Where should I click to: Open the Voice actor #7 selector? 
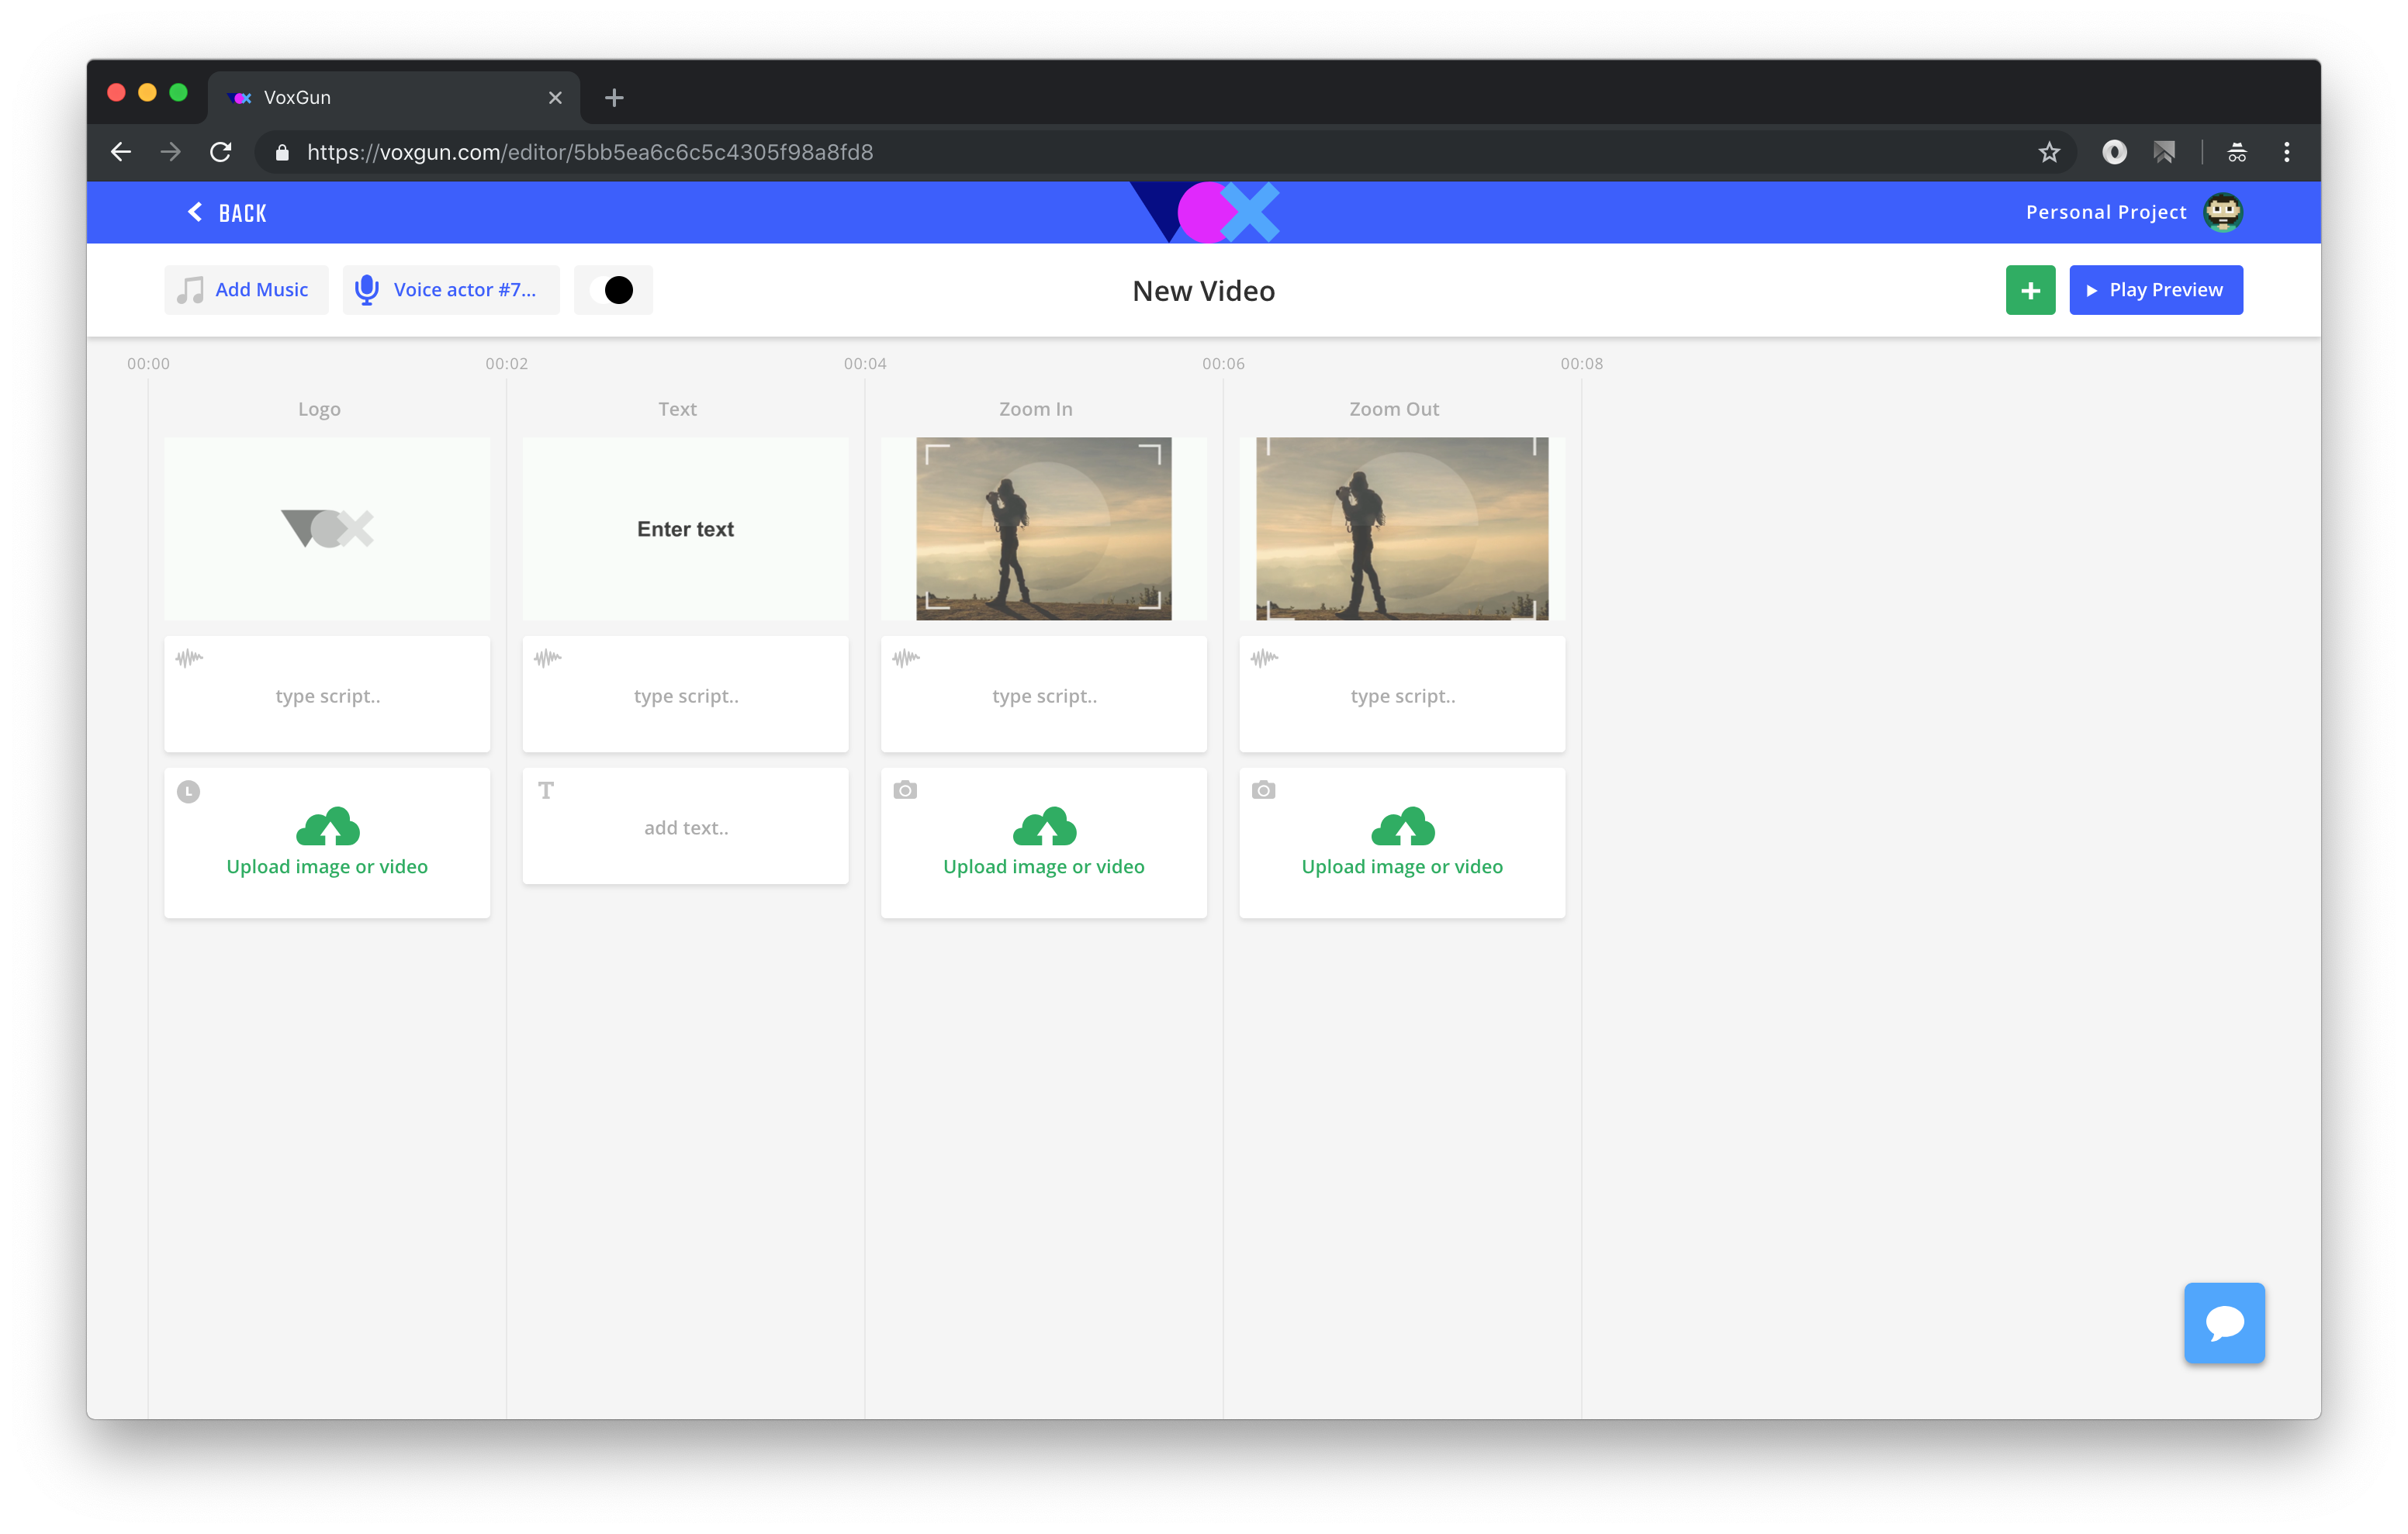(451, 290)
